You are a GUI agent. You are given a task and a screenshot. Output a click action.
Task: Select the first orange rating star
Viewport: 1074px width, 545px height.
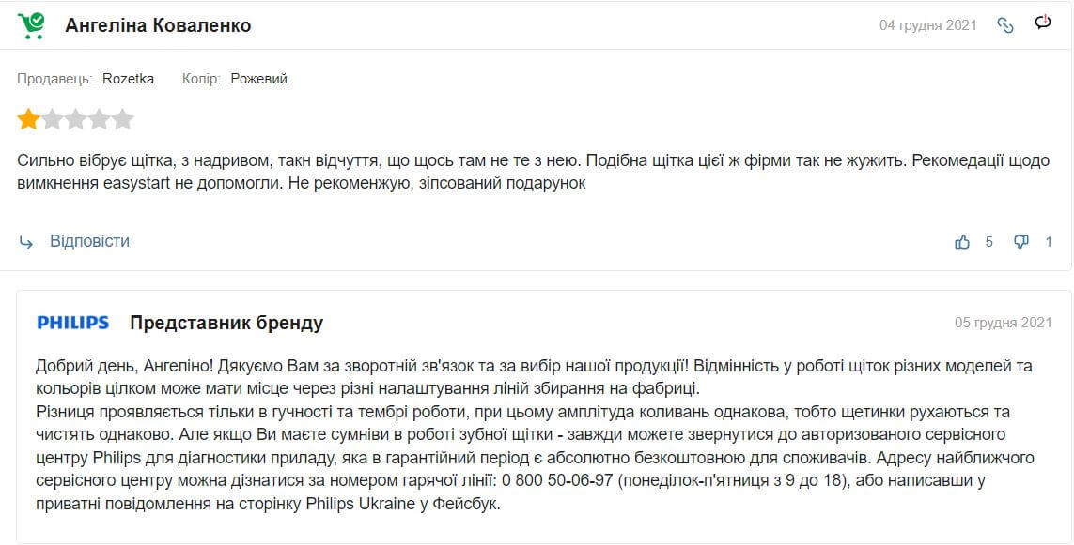tap(26, 118)
